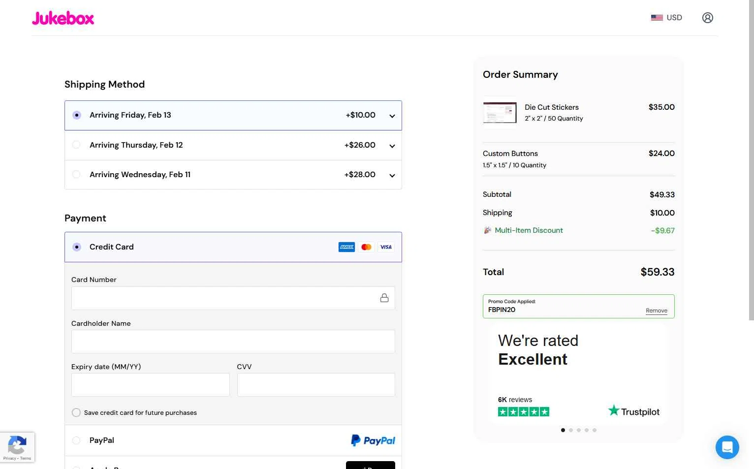
Task: Focus the Expiry date (MM/YY) field
Action: (151, 385)
